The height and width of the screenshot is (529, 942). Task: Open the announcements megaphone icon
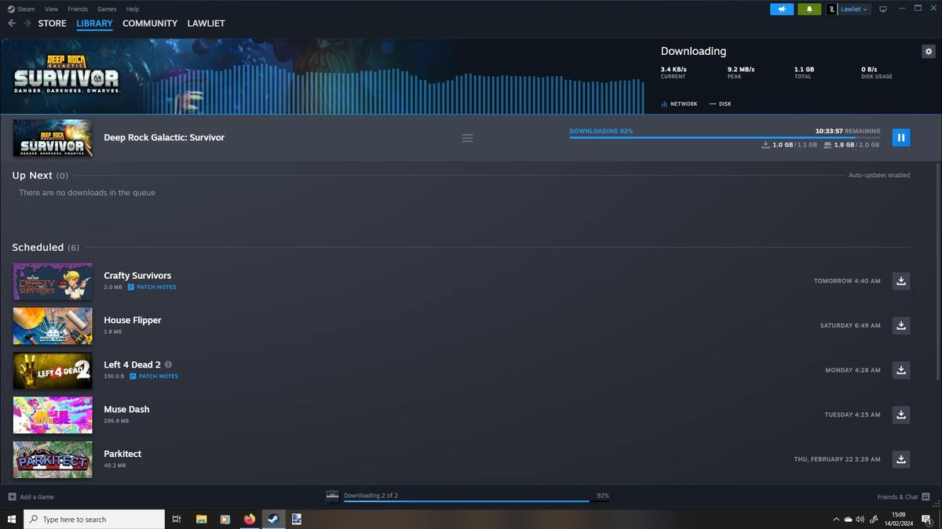pyautogui.click(x=782, y=9)
